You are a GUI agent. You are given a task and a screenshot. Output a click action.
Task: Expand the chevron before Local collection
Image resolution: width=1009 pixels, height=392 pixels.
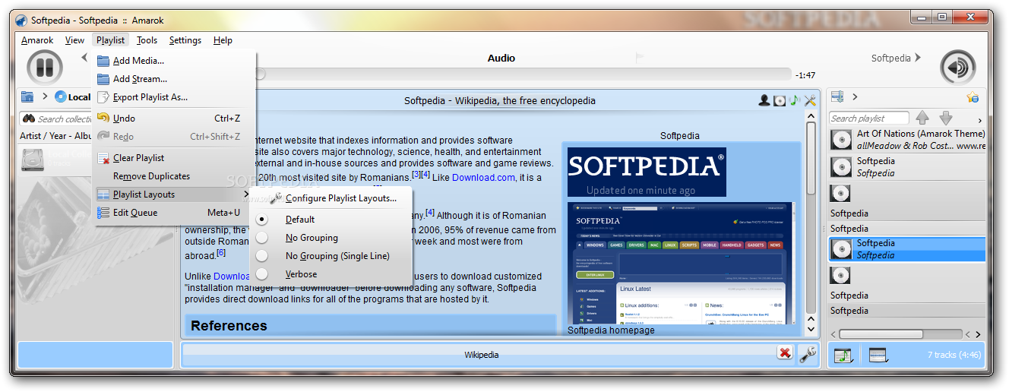click(x=45, y=96)
